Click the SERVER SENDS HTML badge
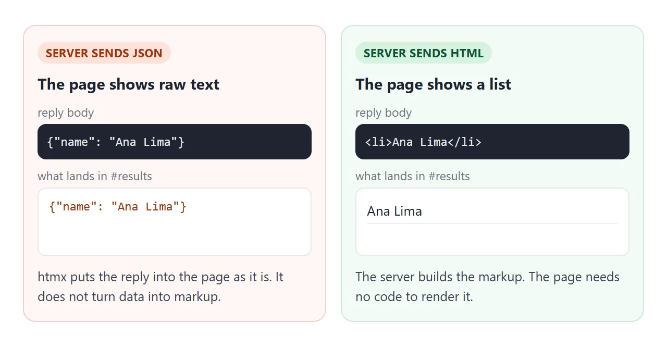The height and width of the screenshot is (349, 667). click(x=424, y=53)
